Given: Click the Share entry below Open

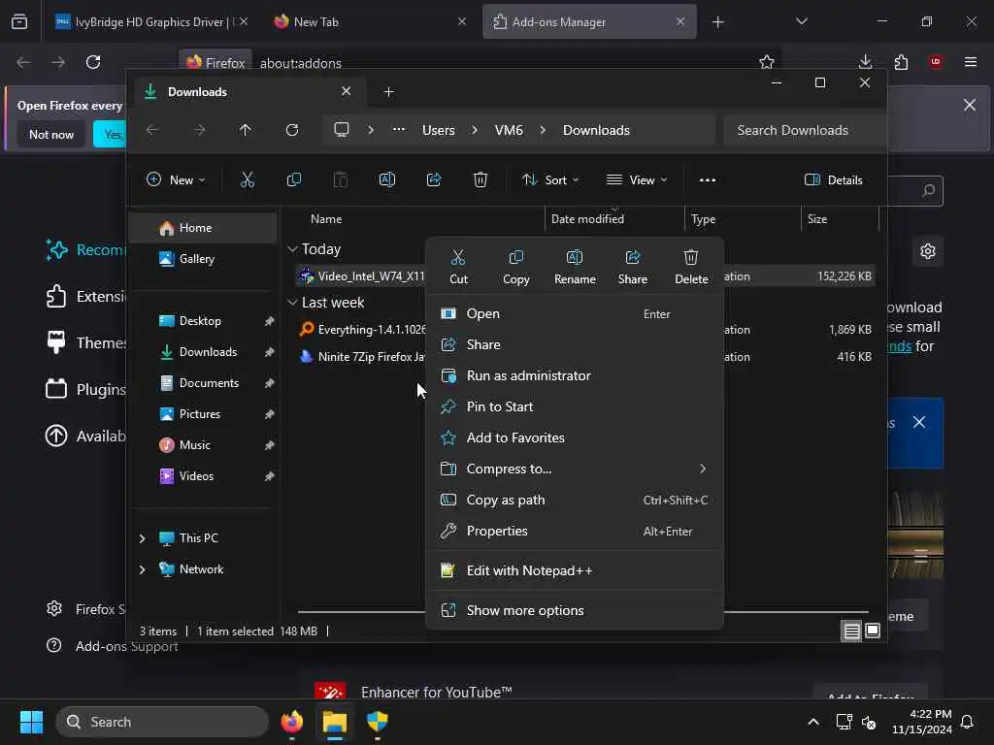Looking at the screenshot, I should click(x=575, y=344).
